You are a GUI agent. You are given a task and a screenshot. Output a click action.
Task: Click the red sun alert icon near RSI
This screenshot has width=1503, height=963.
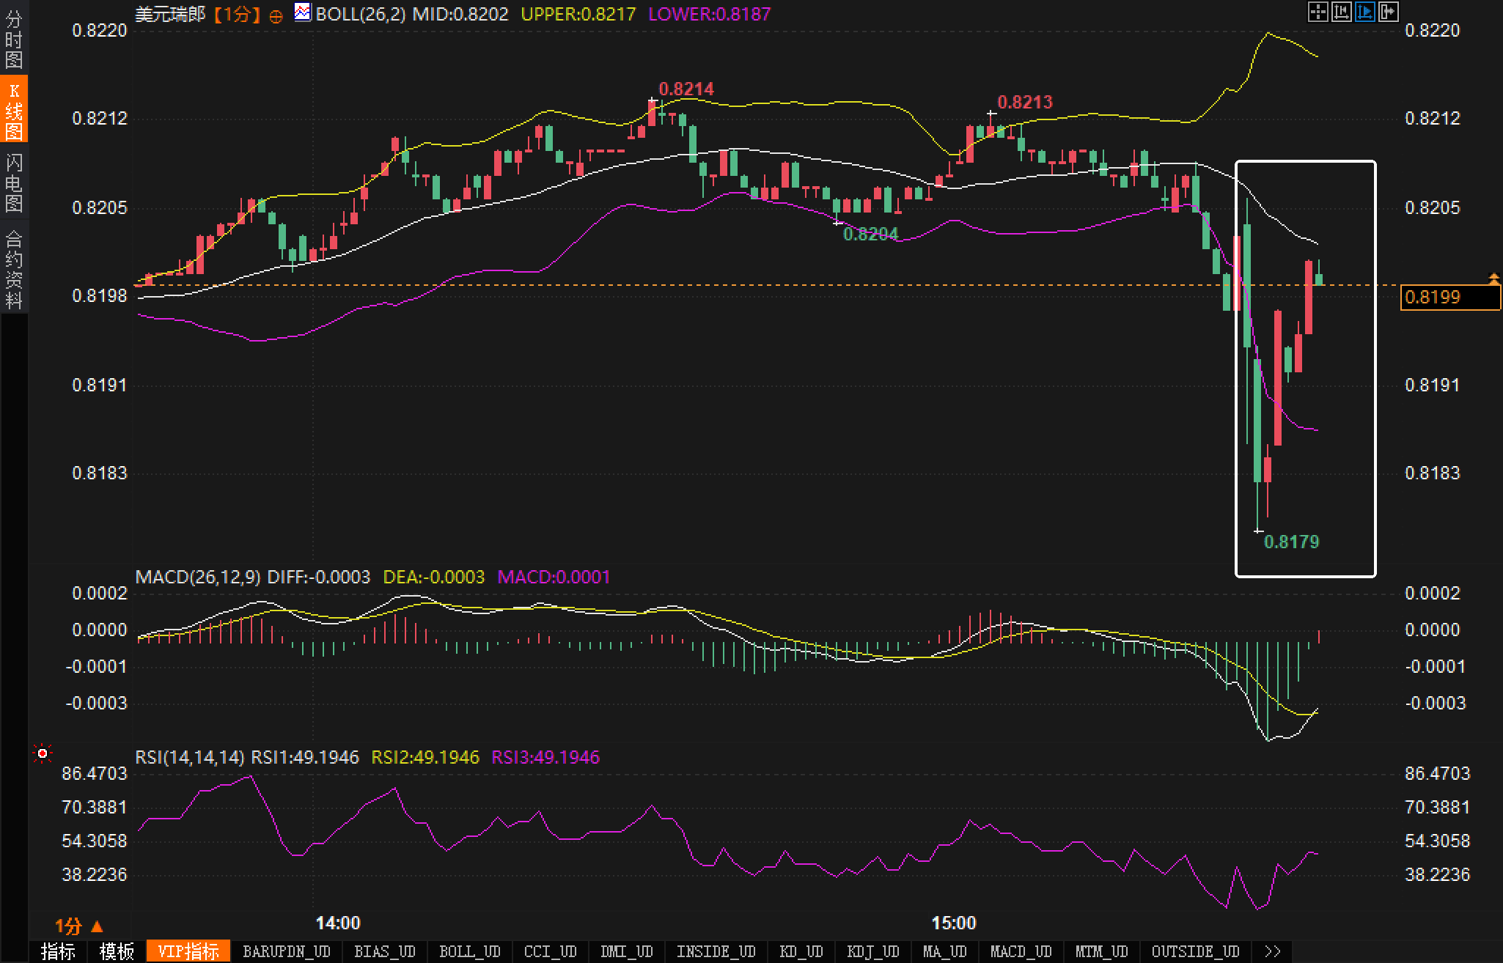[x=43, y=753]
